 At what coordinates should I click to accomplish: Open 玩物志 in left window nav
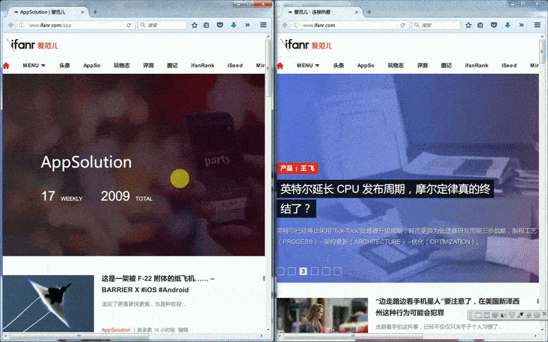pyautogui.click(x=122, y=65)
